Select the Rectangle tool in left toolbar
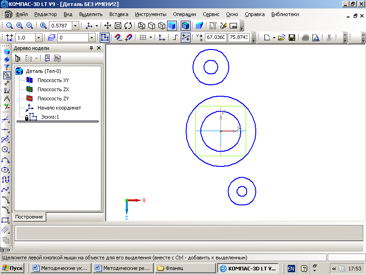This screenshot has width=366, height=275. pyautogui.click(x=5, y=220)
